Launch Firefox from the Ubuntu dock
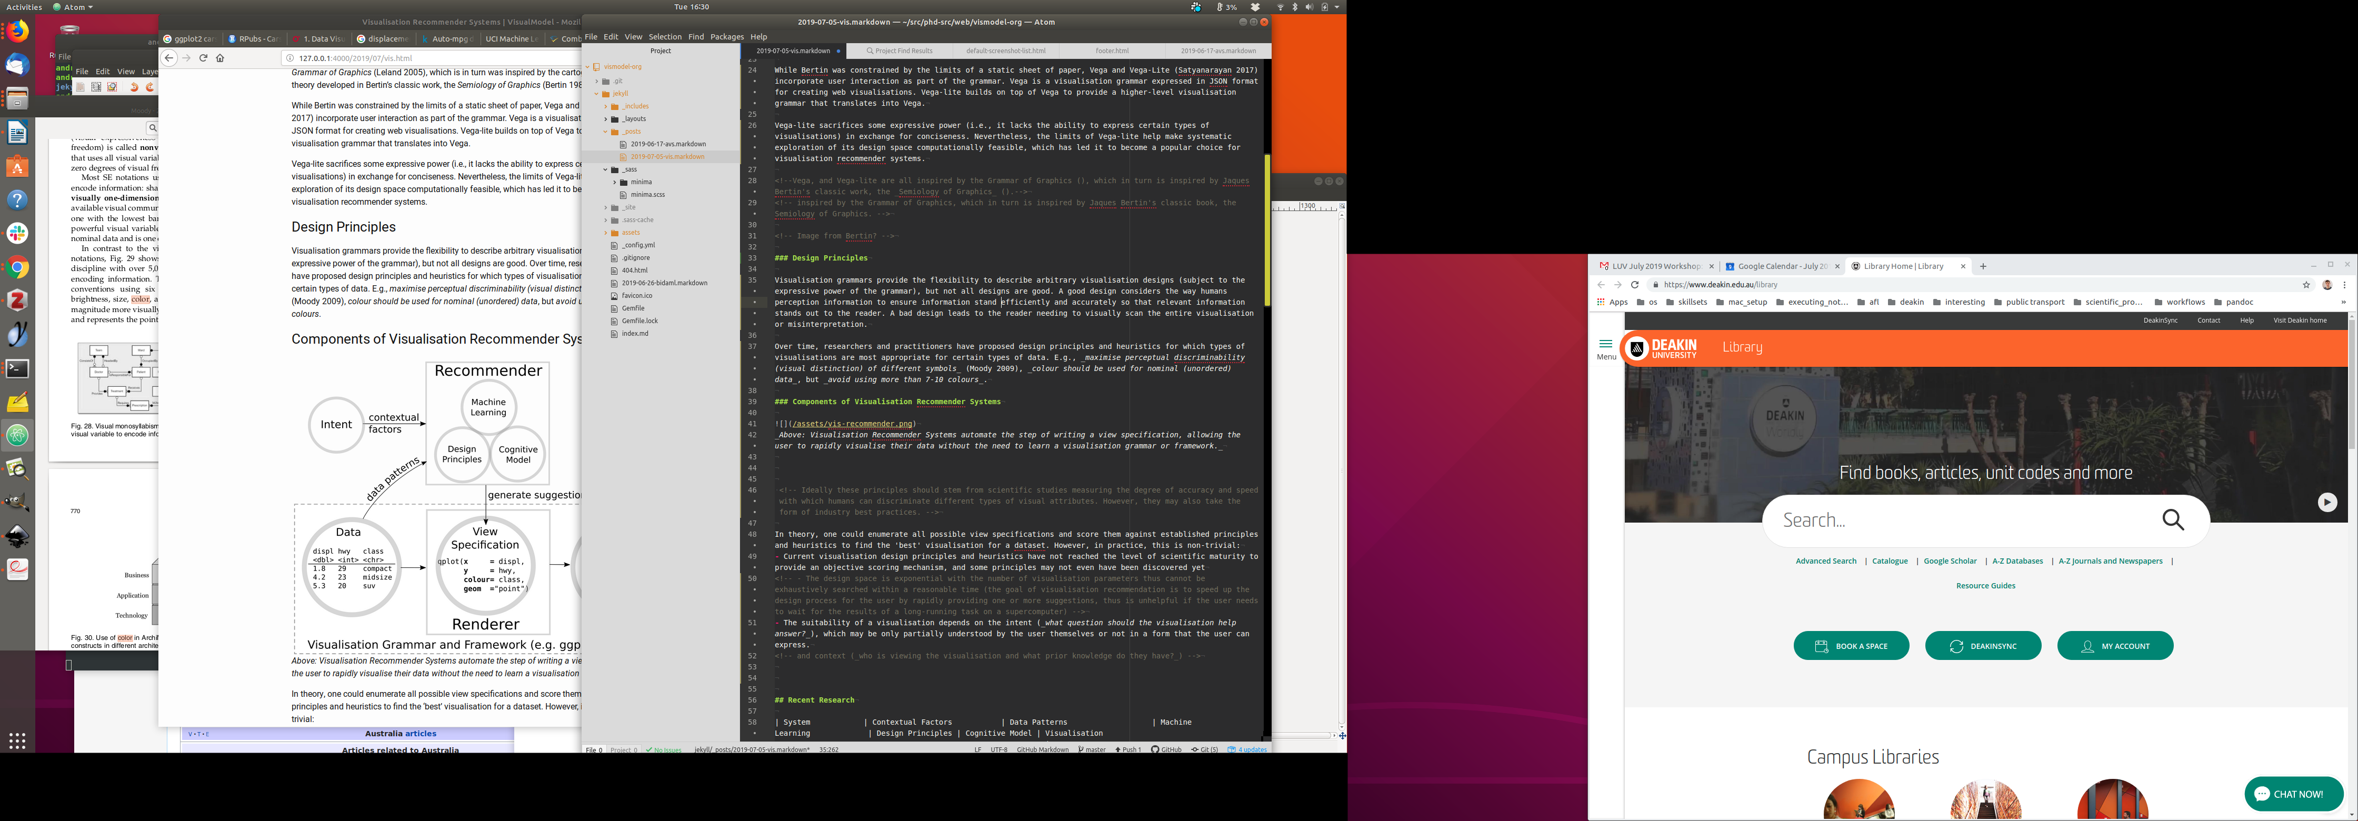This screenshot has width=2358, height=821. (17, 32)
